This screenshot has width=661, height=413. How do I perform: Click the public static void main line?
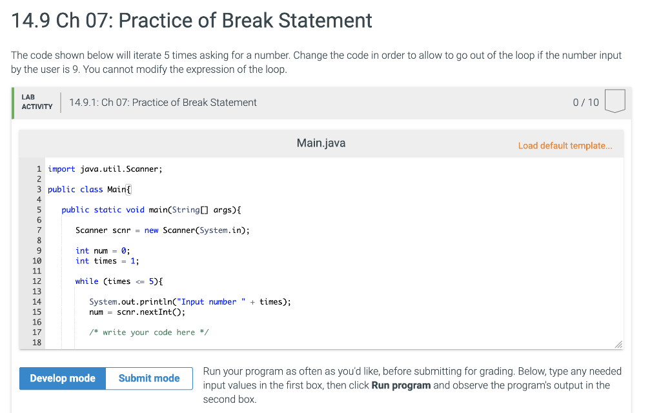[151, 210]
